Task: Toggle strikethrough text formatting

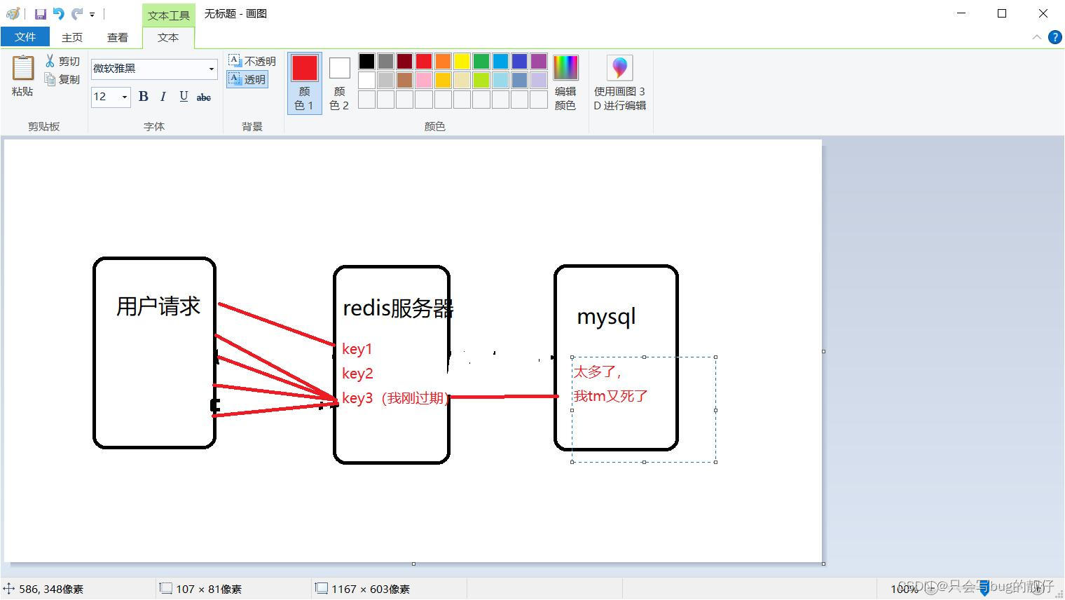Action: (x=204, y=97)
